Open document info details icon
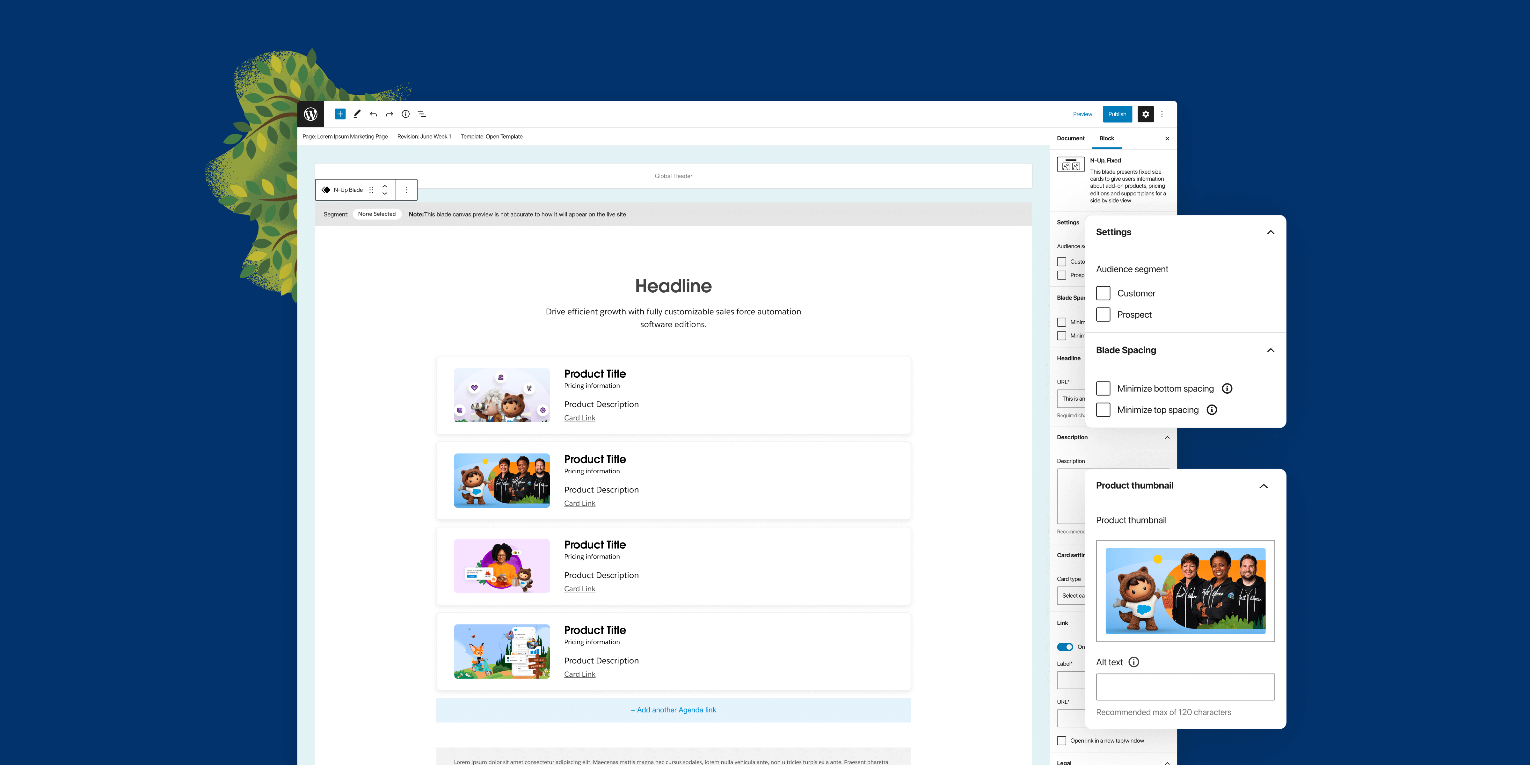Viewport: 1530px width, 765px height. click(x=406, y=114)
